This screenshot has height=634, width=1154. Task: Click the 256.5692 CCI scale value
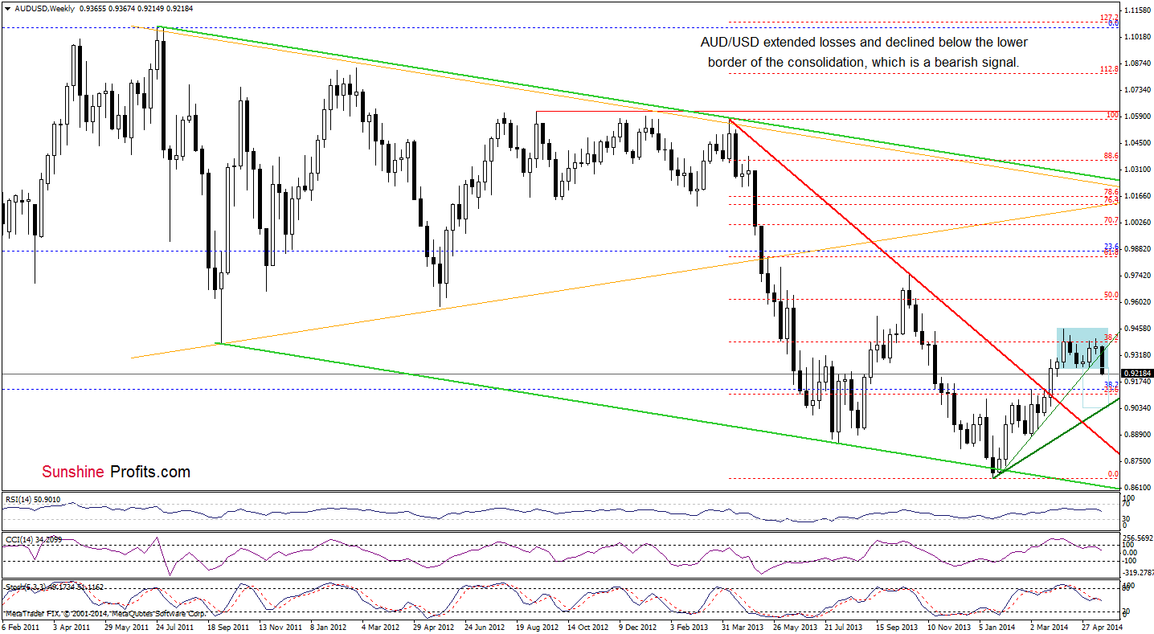click(x=1136, y=538)
